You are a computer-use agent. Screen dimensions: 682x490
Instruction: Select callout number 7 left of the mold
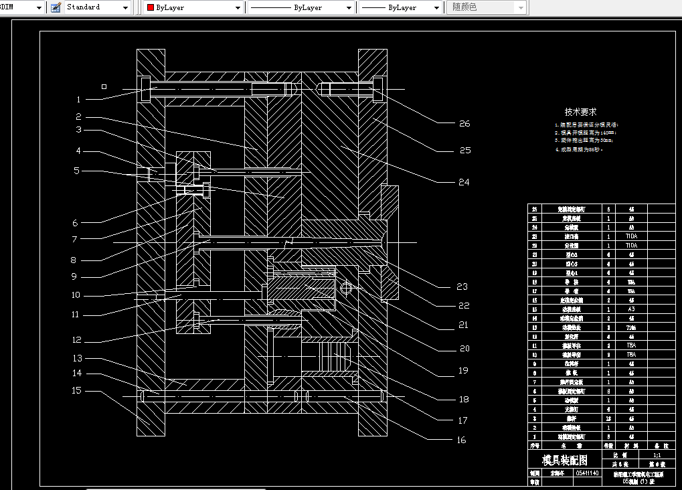[x=74, y=240]
